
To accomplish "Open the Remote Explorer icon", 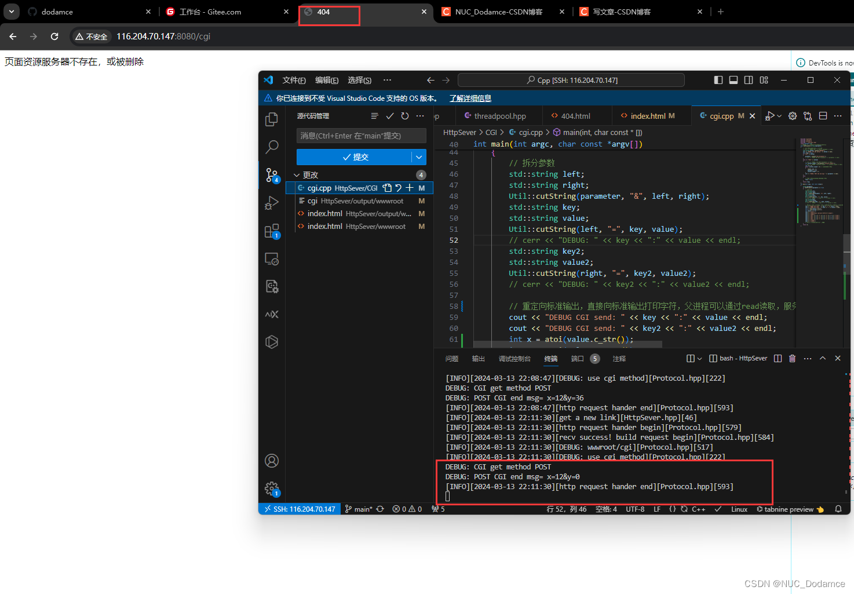I will click(272, 259).
